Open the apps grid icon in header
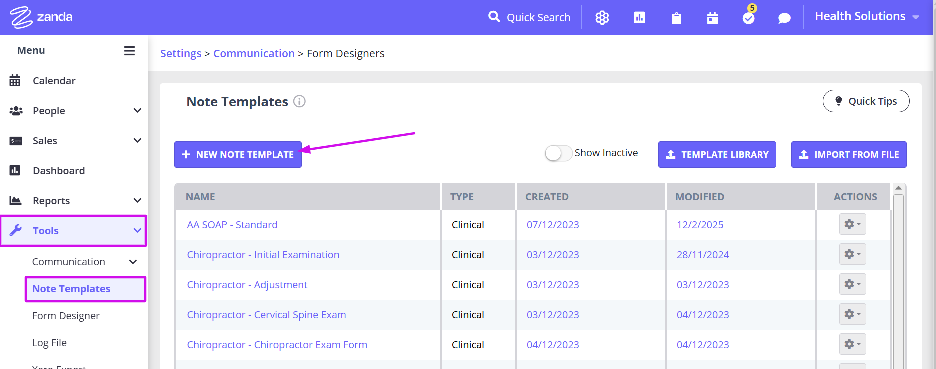This screenshot has height=369, width=936. click(602, 18)
